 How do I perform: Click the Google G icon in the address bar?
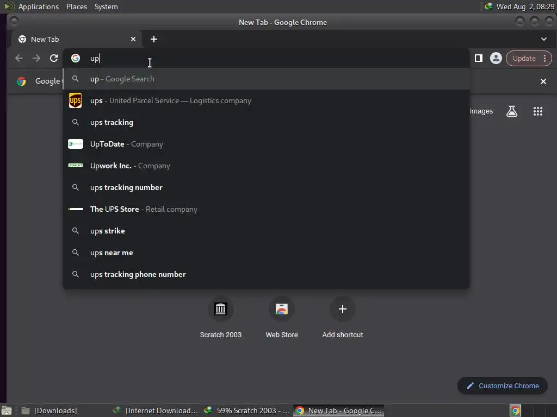(75, 58)
